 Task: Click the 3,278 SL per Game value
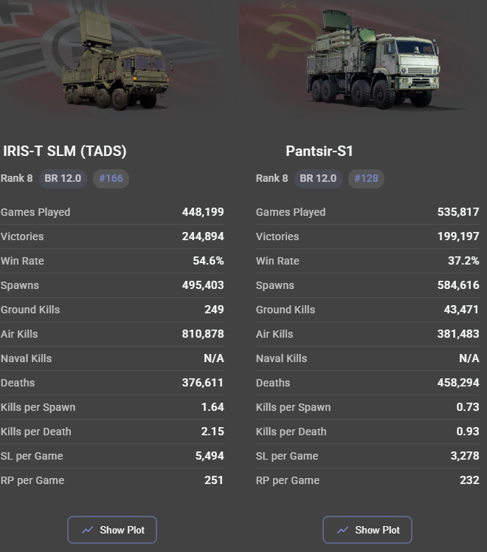(464, 456)
